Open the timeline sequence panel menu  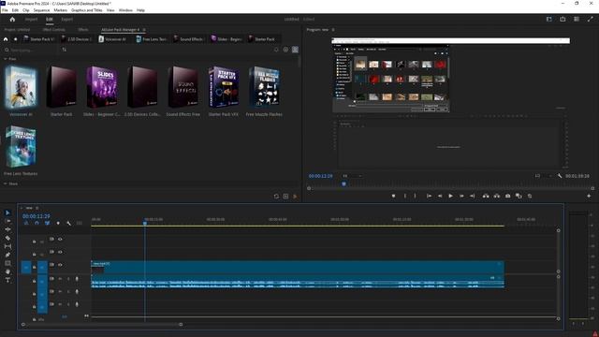coord(37,208)
